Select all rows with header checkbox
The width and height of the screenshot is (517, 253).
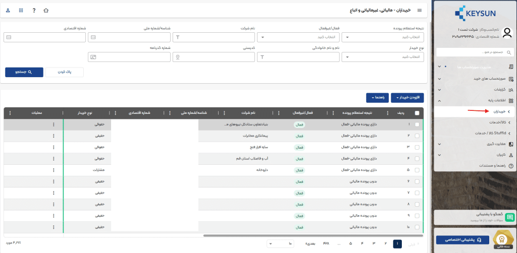[417, 113]
